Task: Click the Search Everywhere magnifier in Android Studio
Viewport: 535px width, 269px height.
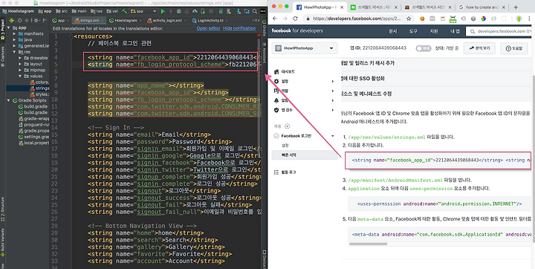Action: click(x=255, y=11)
